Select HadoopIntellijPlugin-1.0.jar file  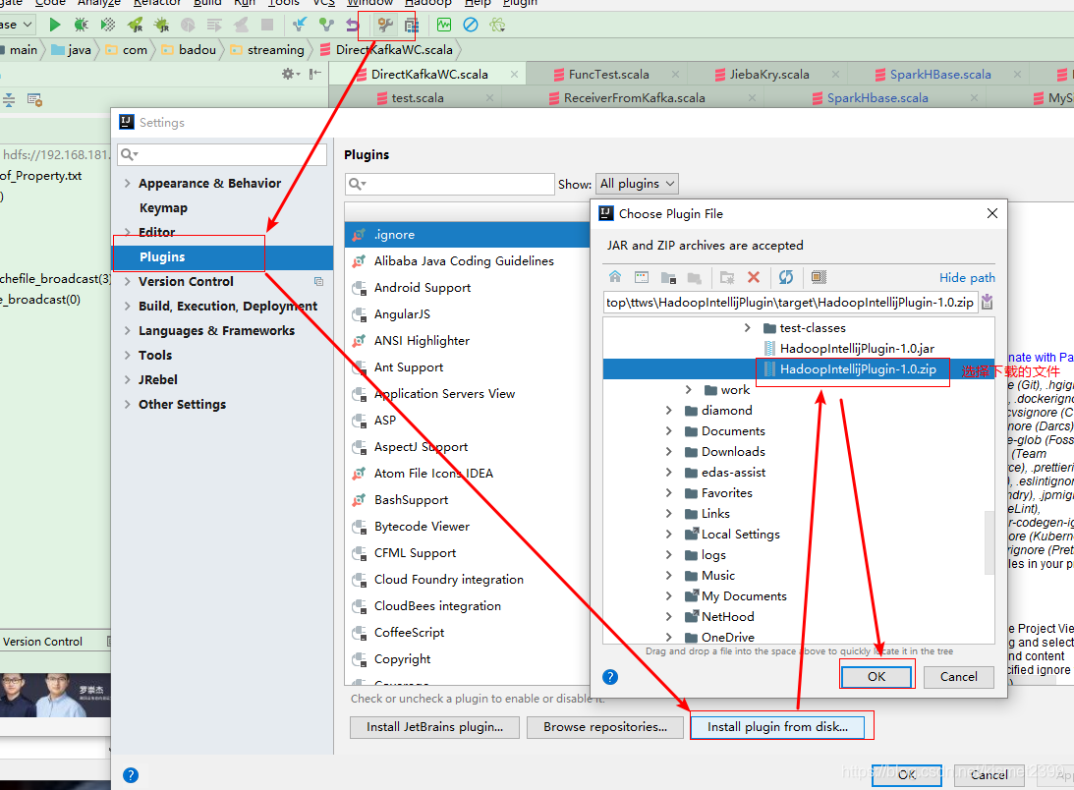856,348
